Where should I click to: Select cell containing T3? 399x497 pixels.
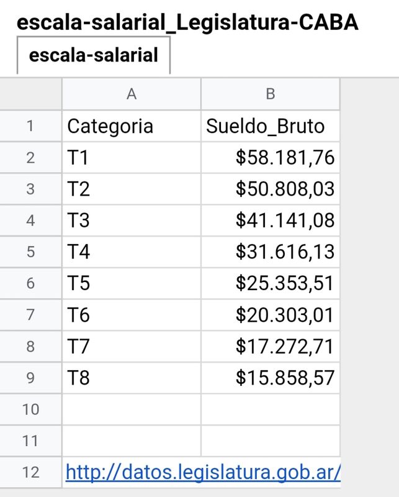tap(132, 221)
